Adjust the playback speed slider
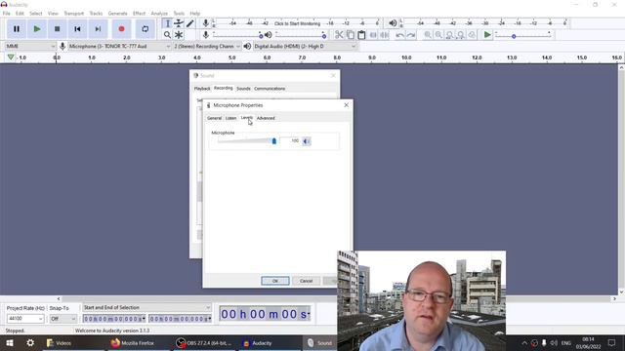Viewport: 625px width, 351px height. (x=523, y=35)
